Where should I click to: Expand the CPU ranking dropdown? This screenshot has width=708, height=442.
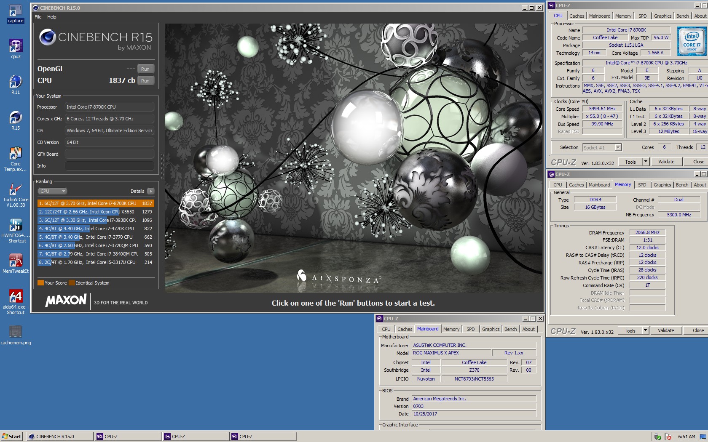pos(52,191)
